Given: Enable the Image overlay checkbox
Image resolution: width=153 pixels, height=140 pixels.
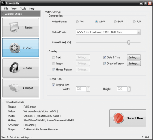Looking at the screenshot, I should 54,64.
